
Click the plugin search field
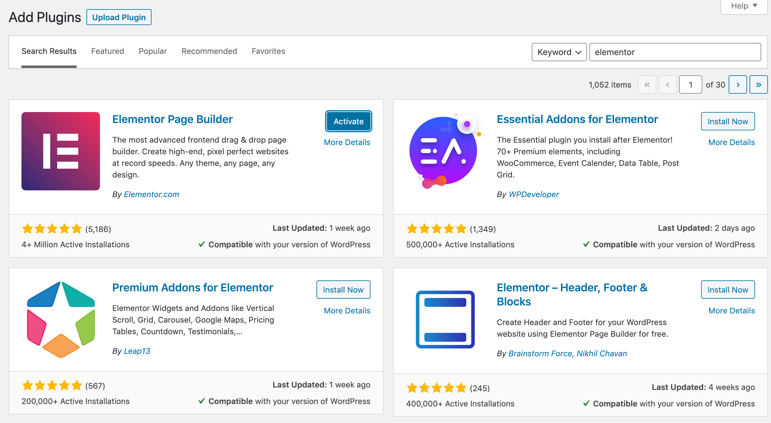pos(675,52)
